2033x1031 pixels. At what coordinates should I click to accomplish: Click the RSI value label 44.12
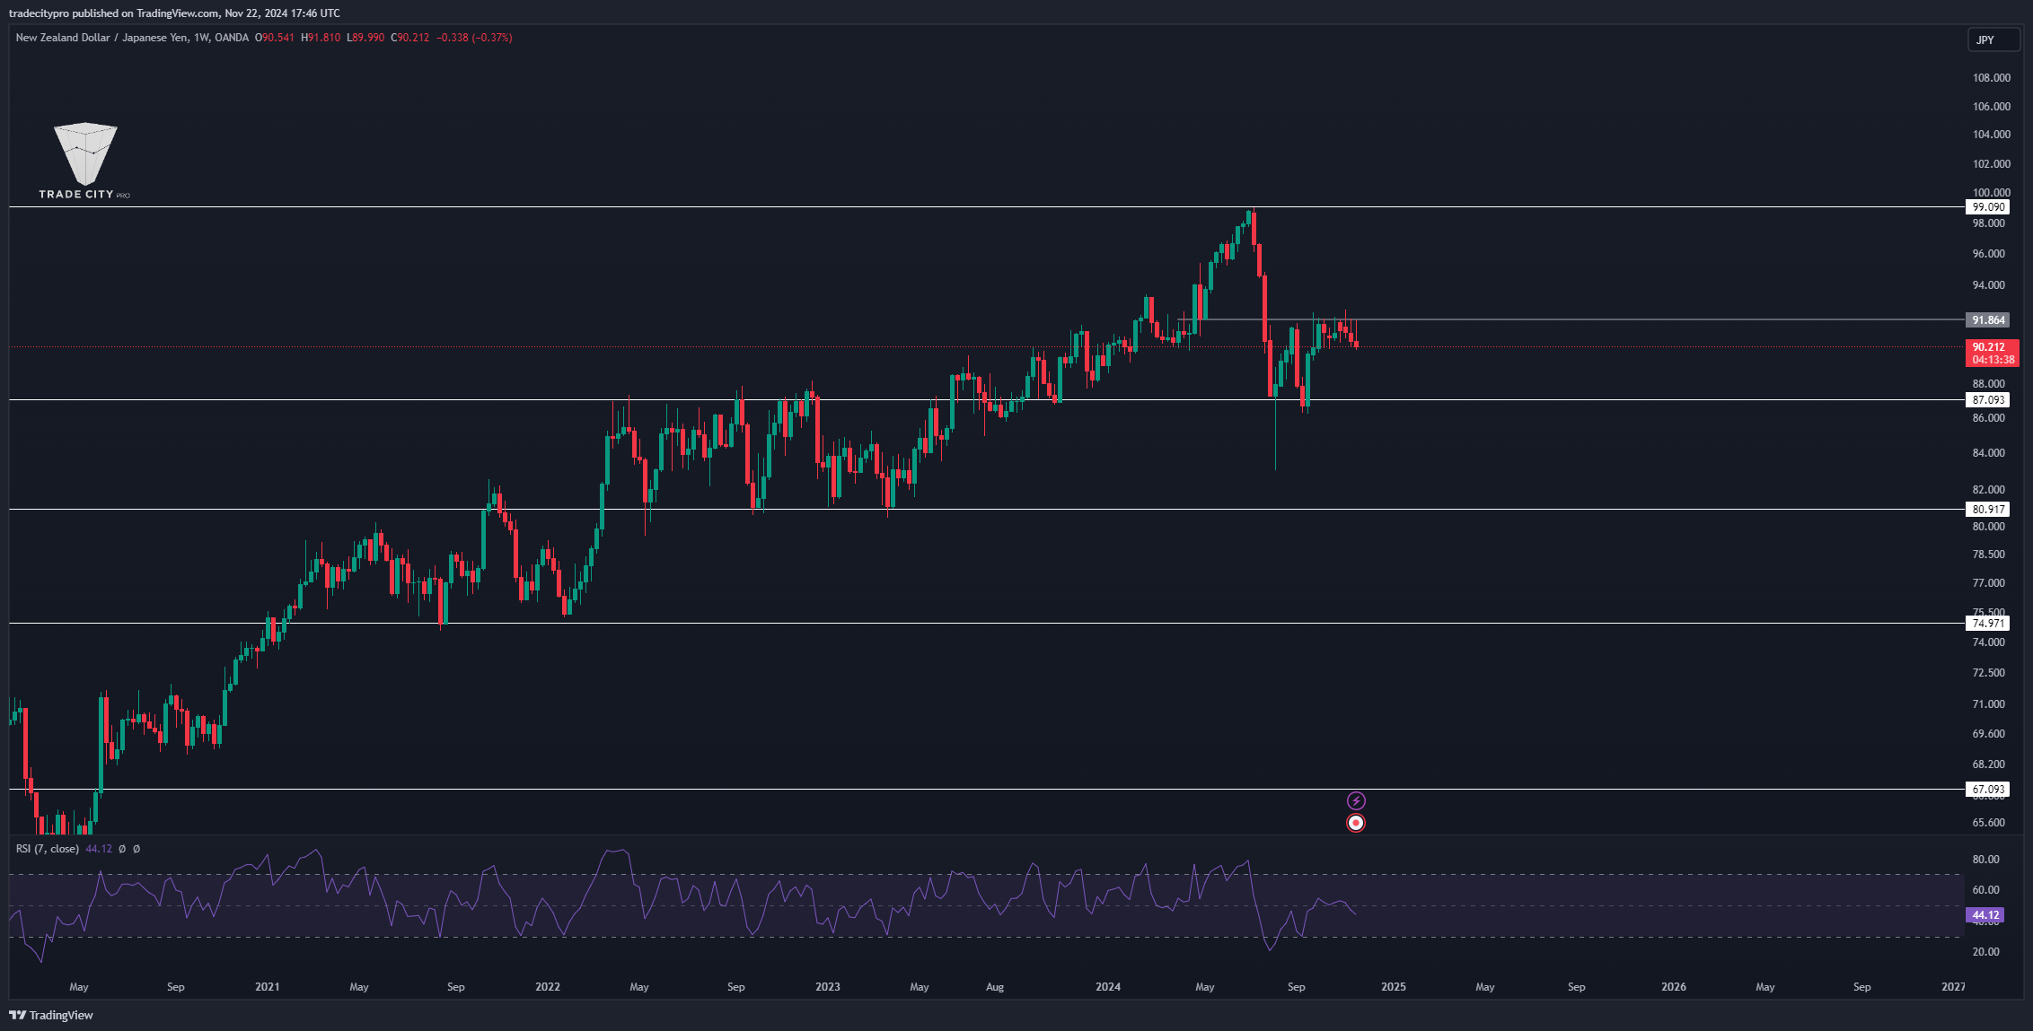coord(1985,915)
